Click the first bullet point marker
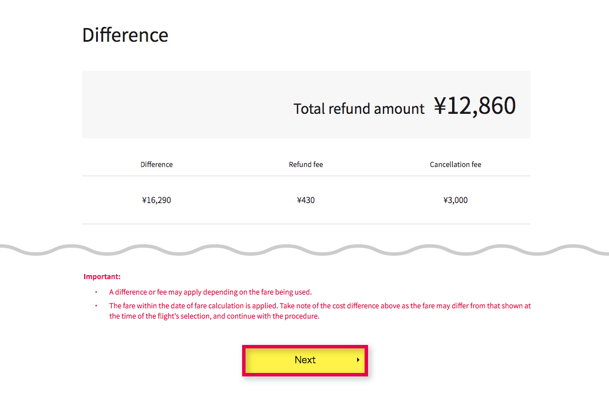The width and height of the screenshot is (609, 393). 96,292
